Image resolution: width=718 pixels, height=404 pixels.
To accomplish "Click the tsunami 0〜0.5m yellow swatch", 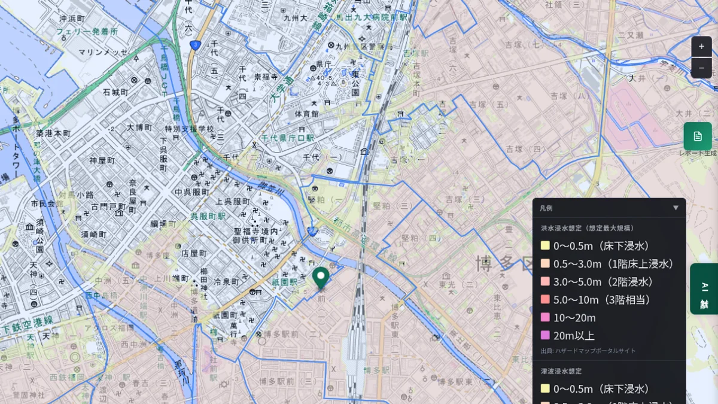I will pos(545,388).
